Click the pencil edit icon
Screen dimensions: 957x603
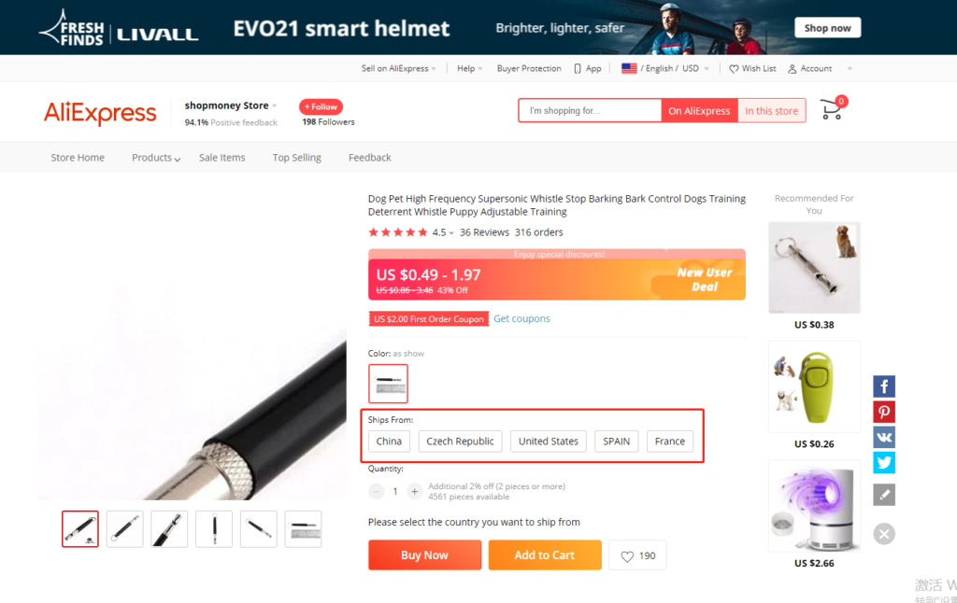884,495
